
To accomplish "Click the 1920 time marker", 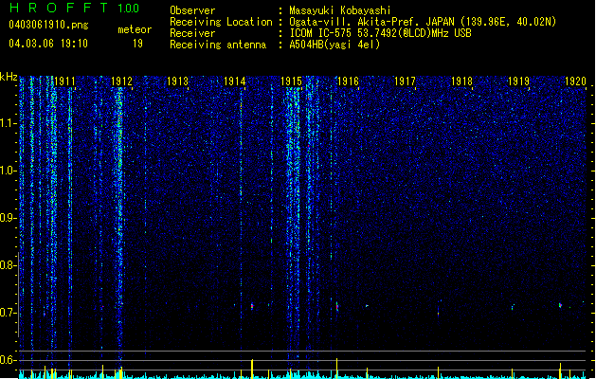I will (x=575, y=81).
